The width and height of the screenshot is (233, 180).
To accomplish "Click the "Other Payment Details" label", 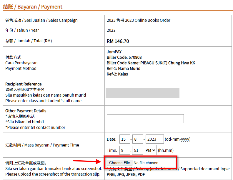I will coord(26,111).
